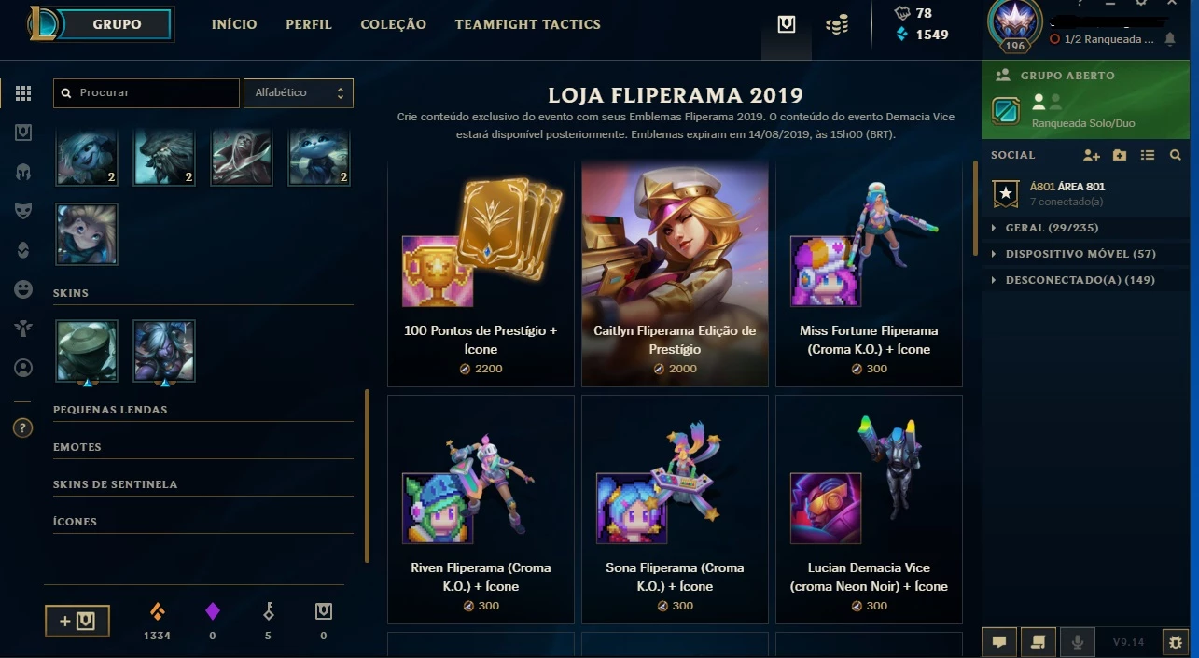Open the chat bubble icon at bottom
Screen dimensions: 1199x658
999,642
